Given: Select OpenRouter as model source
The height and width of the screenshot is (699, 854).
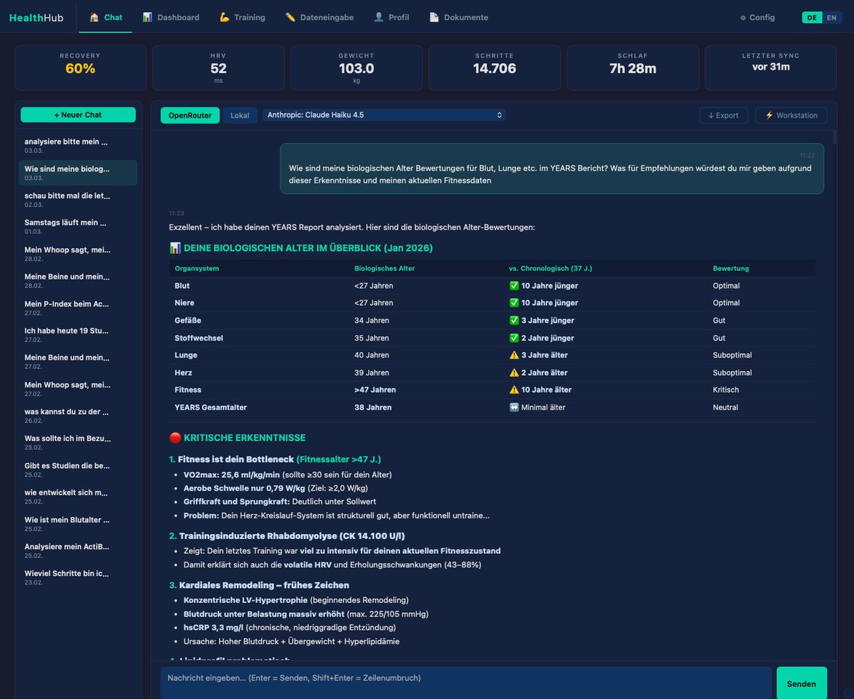Looking at the screenshot, I should click(x=190, y=115).
